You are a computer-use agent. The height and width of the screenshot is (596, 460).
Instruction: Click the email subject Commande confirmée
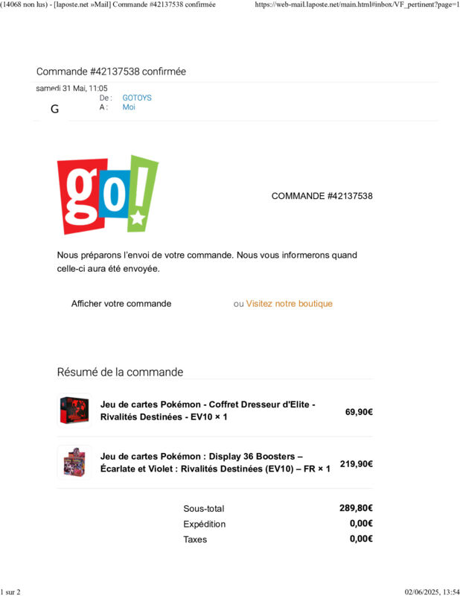111,72
